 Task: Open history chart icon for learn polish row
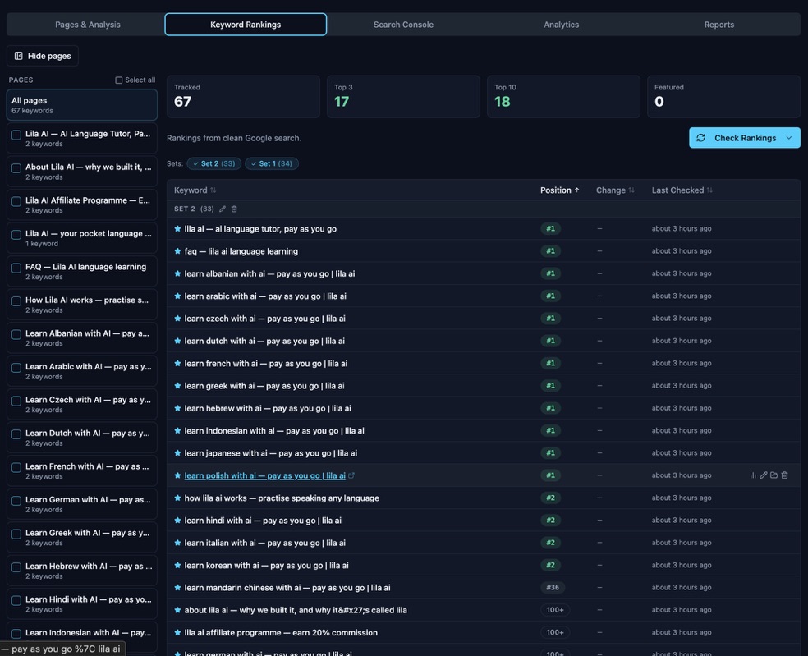click(753, 475)
